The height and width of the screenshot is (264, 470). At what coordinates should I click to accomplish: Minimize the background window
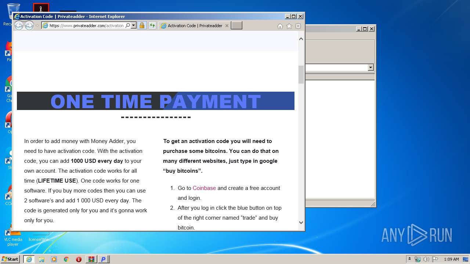pyautogui.click(x=359, y=29)
